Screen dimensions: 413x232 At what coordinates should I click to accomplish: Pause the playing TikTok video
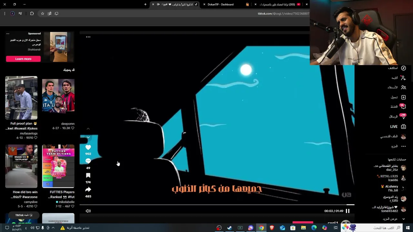(348, 211)
